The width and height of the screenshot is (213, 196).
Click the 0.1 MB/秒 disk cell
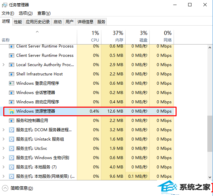coord(137,176)
